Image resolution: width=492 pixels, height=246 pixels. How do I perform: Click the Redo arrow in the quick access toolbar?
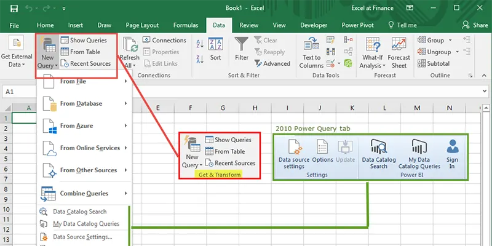click(x=48, y=9)
